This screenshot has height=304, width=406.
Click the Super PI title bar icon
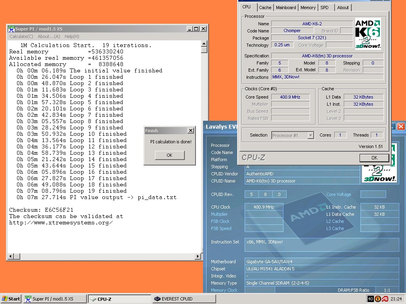click(11, 28)
